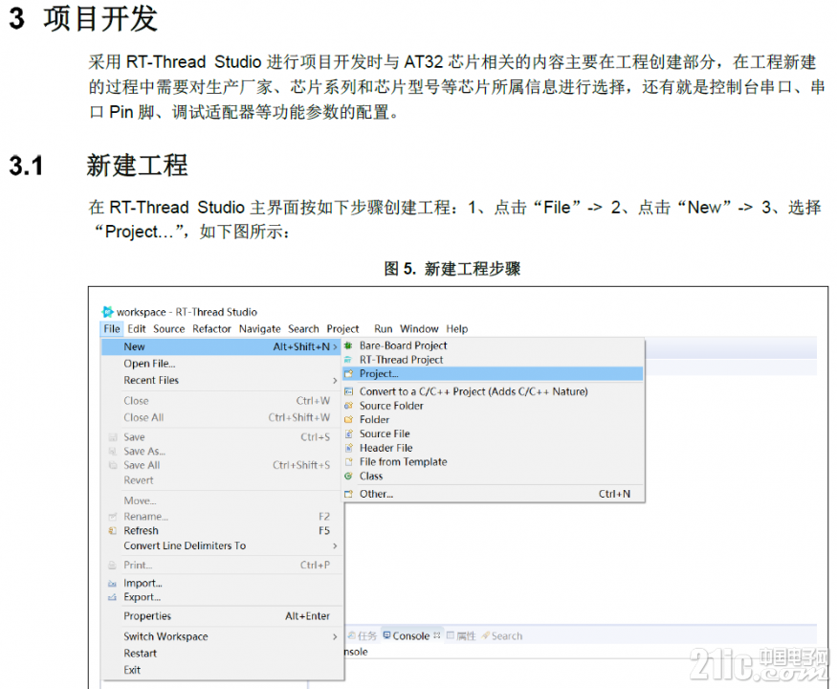Close the Console tab with its X

coord(436,635)
